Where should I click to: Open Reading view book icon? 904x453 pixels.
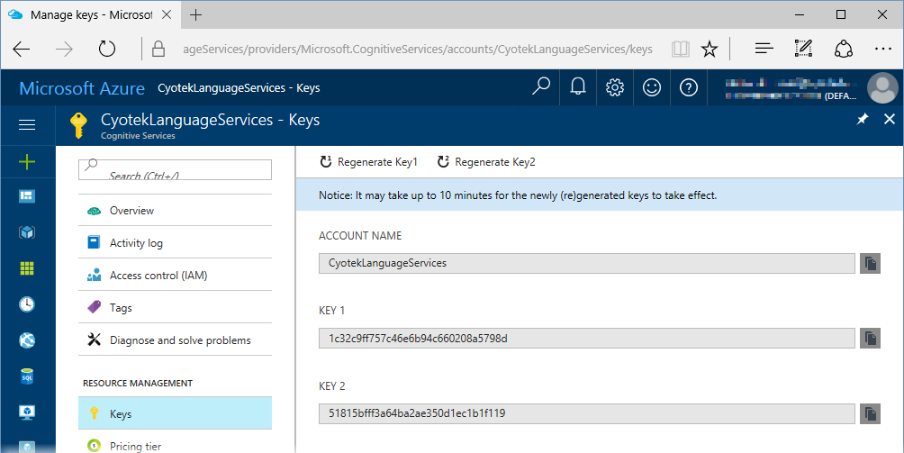[x=681, y=49]
